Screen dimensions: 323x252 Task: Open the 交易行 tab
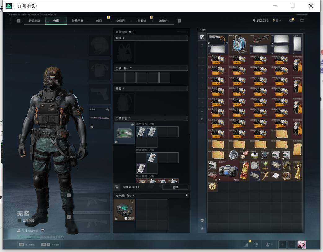coord(120,21)
